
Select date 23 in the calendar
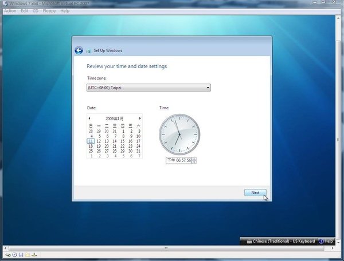point(130,146)
